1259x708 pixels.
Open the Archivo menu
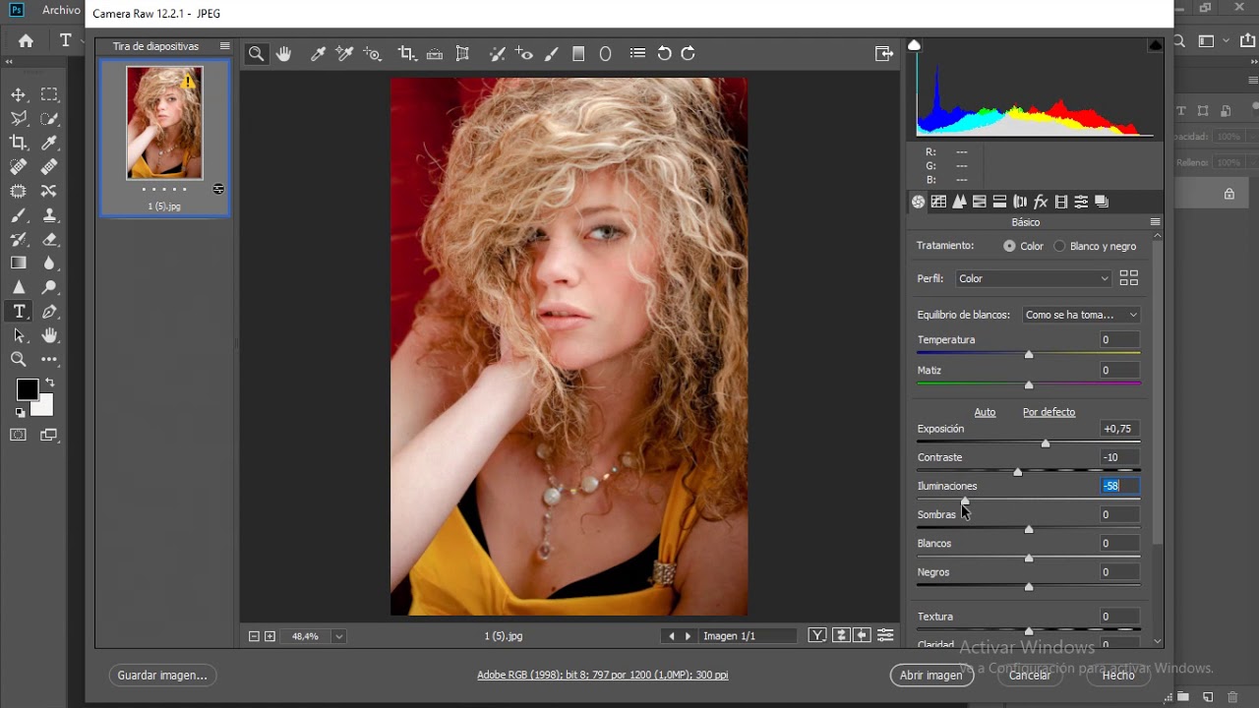pyautogui.click(x=61, y=10)
